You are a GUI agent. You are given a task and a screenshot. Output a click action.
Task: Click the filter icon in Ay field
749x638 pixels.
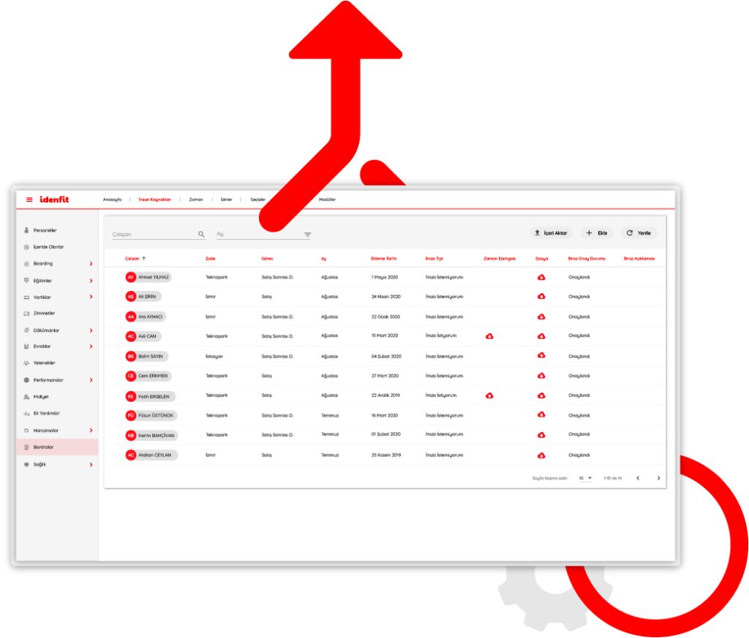coord(308,235)
